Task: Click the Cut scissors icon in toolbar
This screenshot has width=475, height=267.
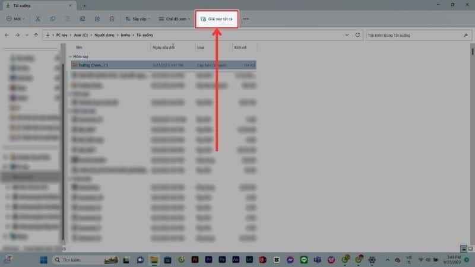Action: [37, 19]
